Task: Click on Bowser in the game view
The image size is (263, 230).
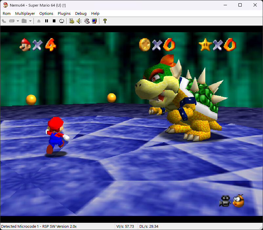Action: point(180,98)
